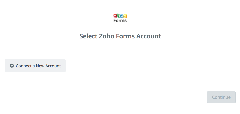240x114 pixels.
Task: Proceed with the Continue button
Action: tap(221, 97)
